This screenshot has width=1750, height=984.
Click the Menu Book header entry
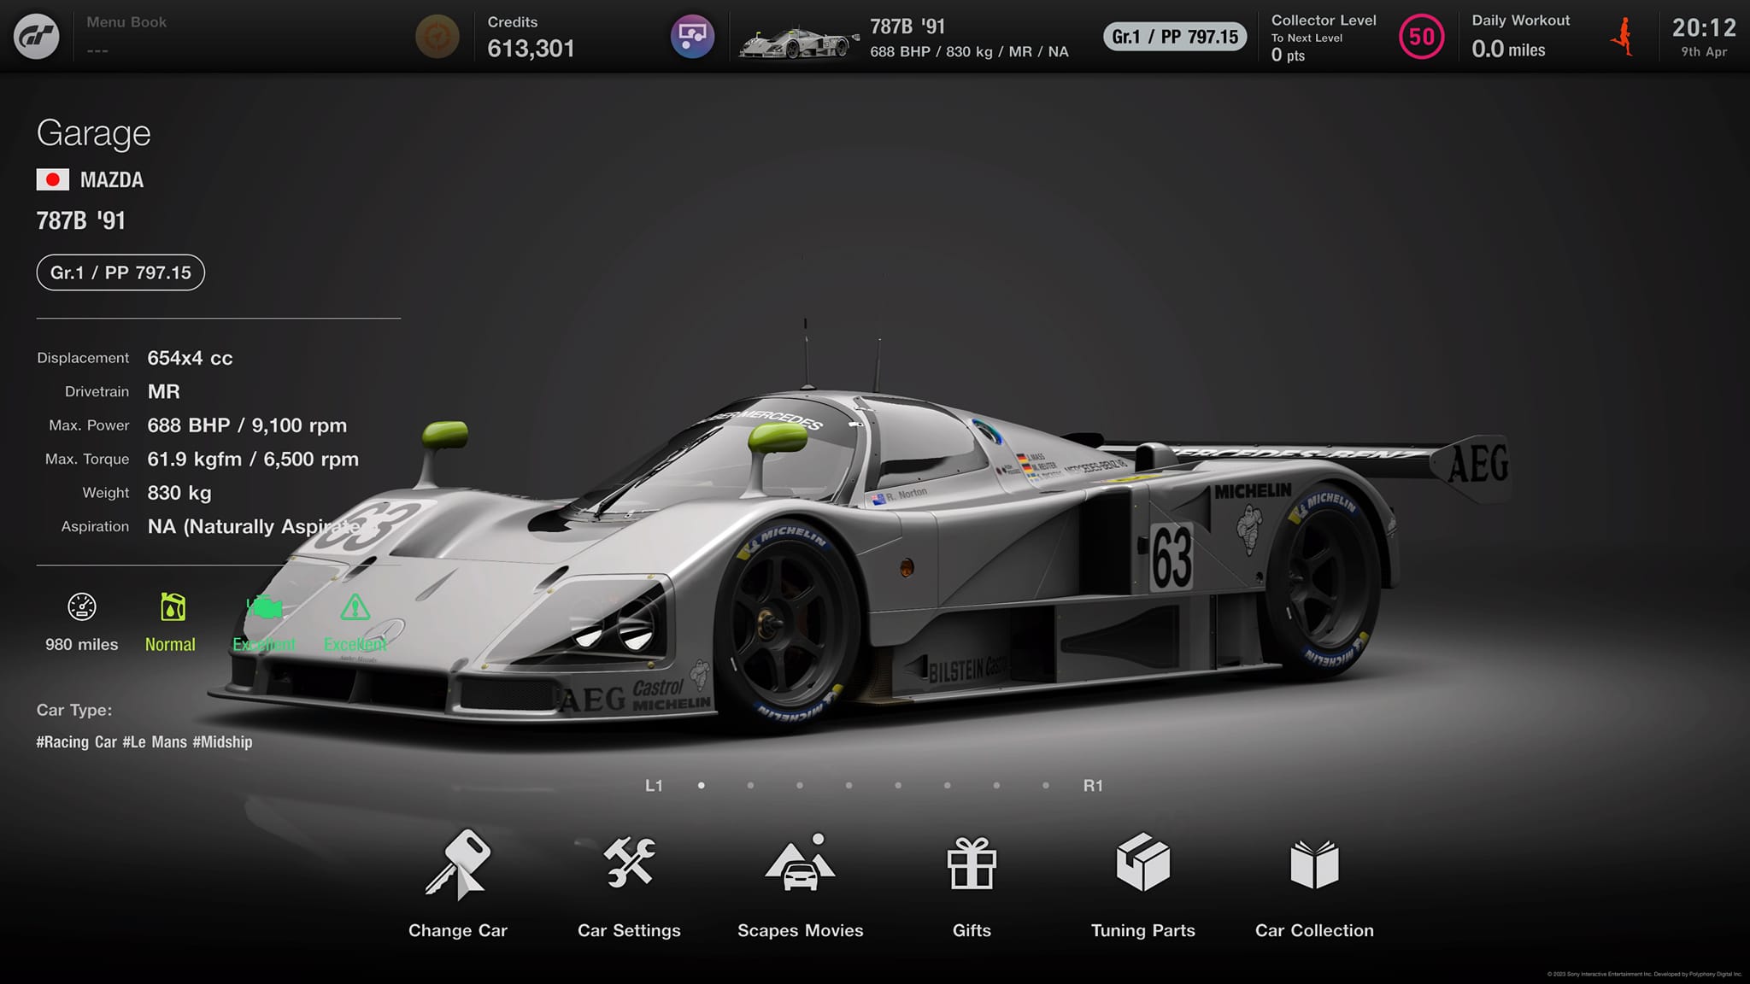[126, 36]
